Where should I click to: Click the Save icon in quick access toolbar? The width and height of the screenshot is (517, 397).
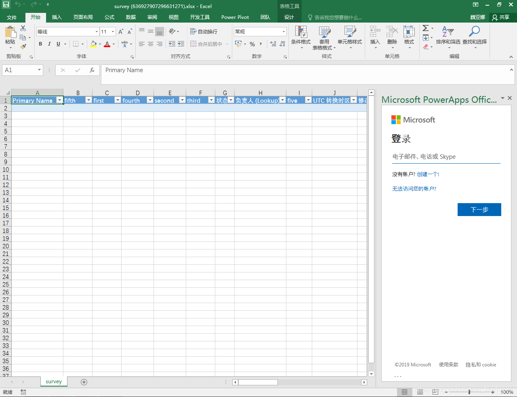[x=6, y=5]
